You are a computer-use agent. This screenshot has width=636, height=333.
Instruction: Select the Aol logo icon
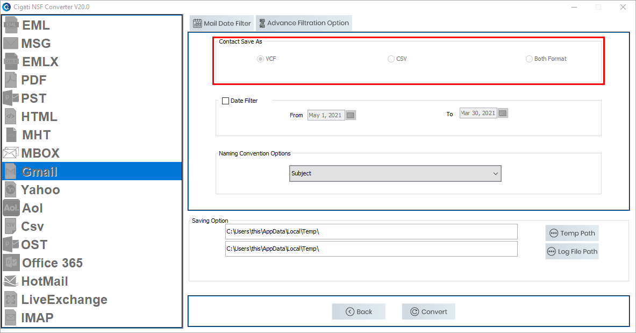click(11, 208)
